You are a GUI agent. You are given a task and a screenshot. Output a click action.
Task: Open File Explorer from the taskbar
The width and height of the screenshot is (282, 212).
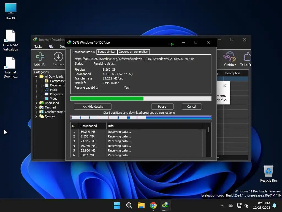(x=141, y=205)
